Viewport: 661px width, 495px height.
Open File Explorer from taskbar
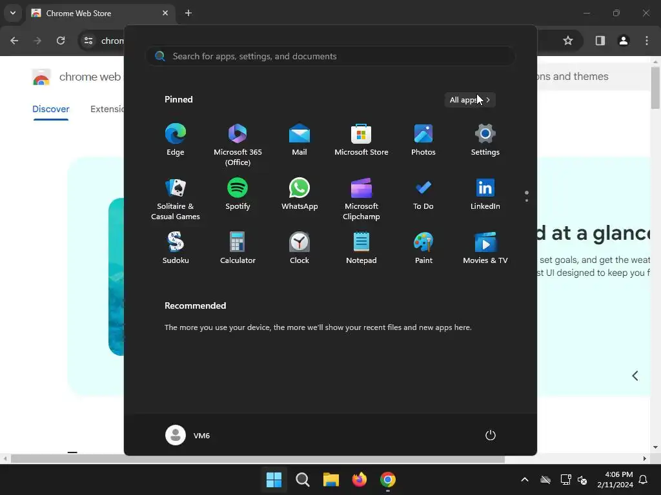coord(331,480)
